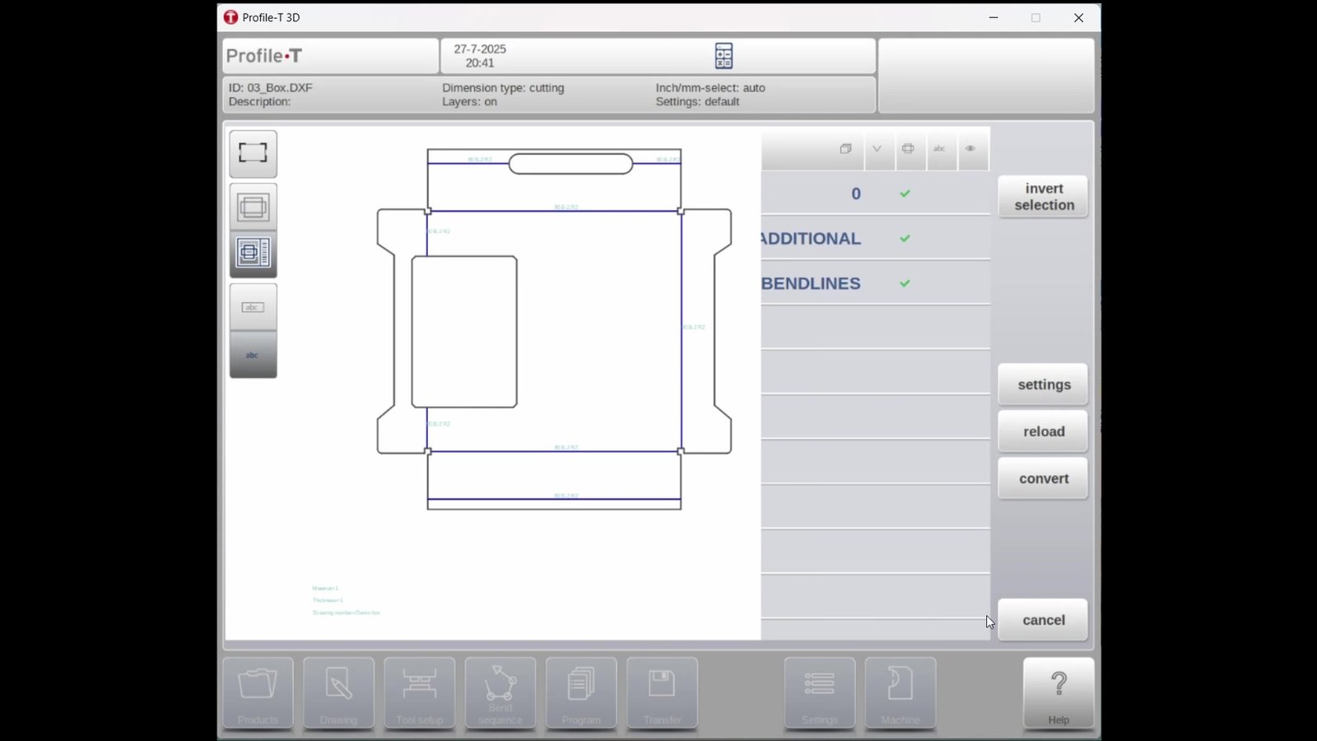Click the cancel button
This screenshot has width=1317, height=741.
1043,620
